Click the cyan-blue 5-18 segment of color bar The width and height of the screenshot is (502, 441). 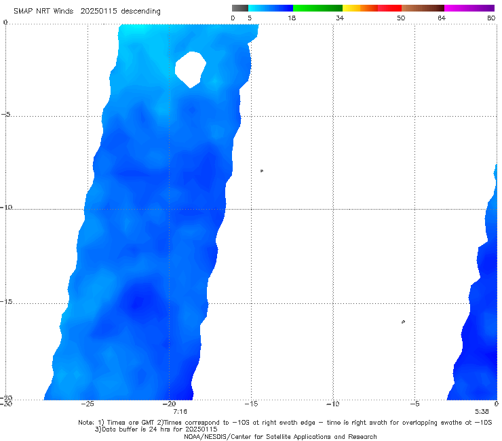tap(271, 8)
